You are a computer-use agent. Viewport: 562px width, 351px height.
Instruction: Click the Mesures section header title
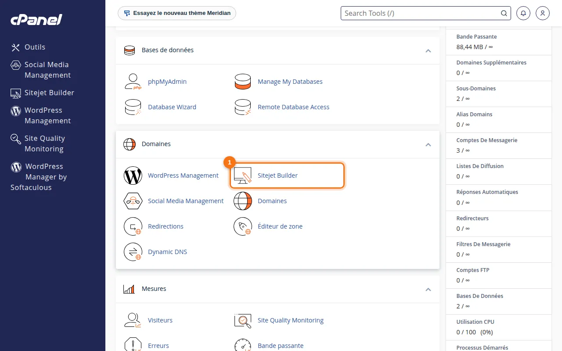tap(154, 289)
